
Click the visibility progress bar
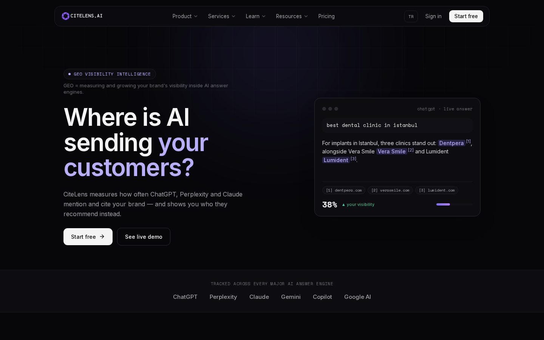click(454, 204)
